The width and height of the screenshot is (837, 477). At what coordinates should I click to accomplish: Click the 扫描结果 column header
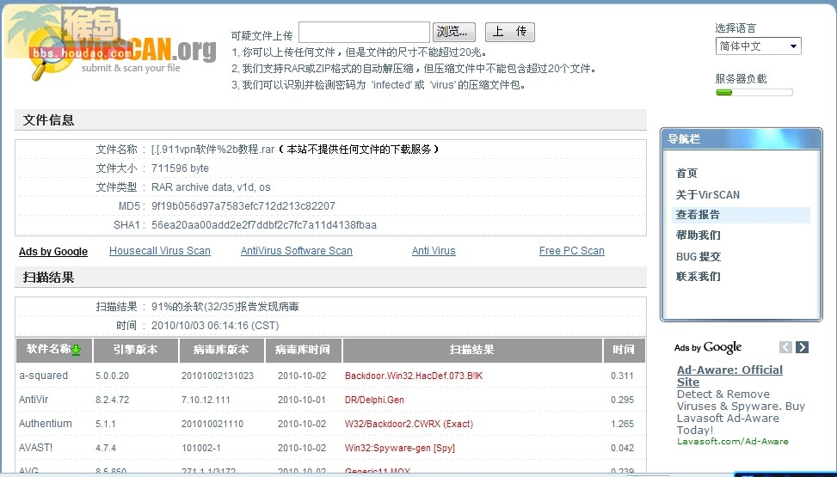click(472, 350)
